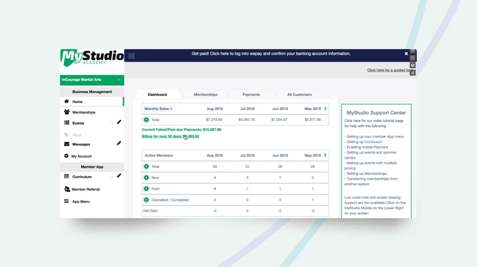Open App Menu in sidebar
Screen dimensions: 477x267
click(x=81, y=202)
